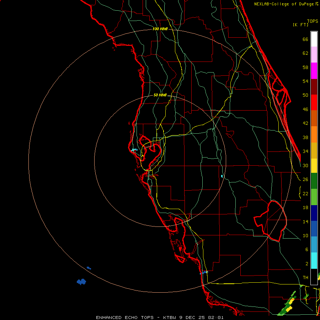The image size is (320, 320).
Task: Select the white swatch in the tops legend
Action: click(x=314, y=39)
